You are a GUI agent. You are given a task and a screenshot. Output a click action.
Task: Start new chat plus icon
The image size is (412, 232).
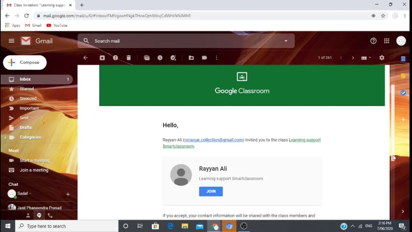68,194
